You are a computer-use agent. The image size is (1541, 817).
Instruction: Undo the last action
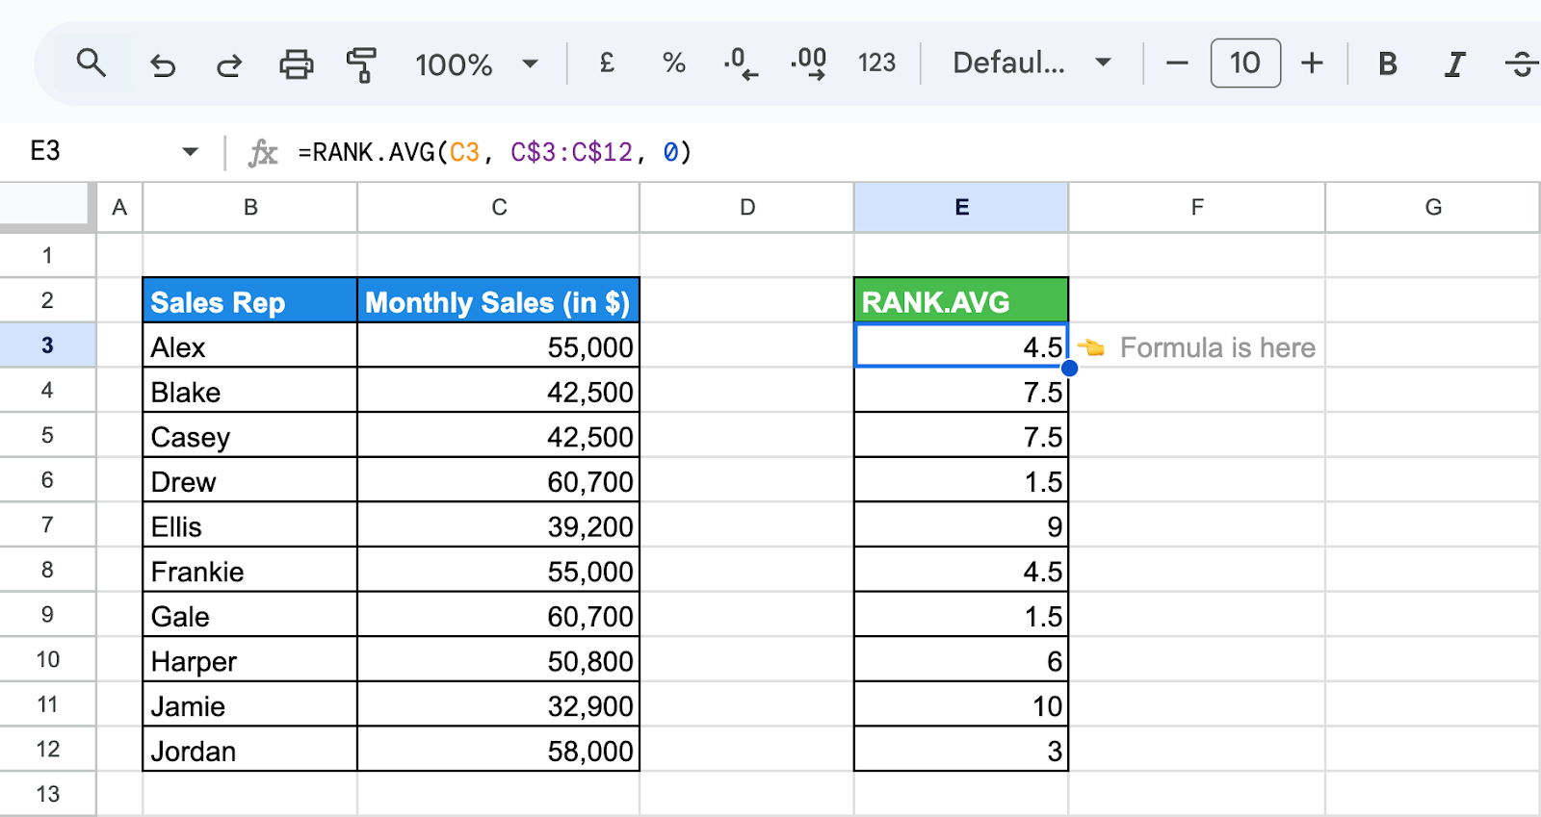(x=163, y=64)
